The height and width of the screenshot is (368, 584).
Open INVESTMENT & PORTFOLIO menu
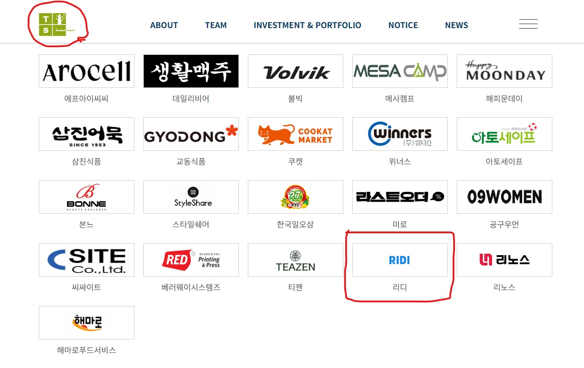click(x=307, y=25)
